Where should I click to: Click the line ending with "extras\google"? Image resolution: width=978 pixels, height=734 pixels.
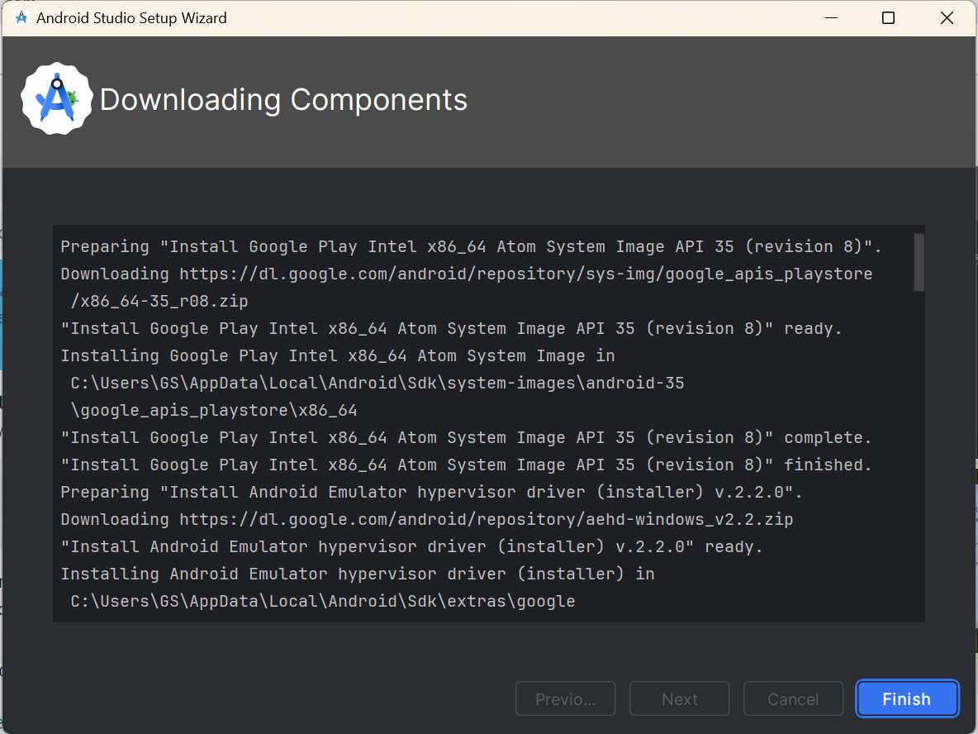(x=322, y=601)
